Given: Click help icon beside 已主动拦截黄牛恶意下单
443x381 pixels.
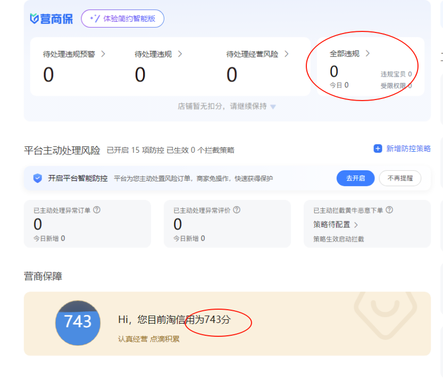Looking at the screenshot, I should 389,210.
